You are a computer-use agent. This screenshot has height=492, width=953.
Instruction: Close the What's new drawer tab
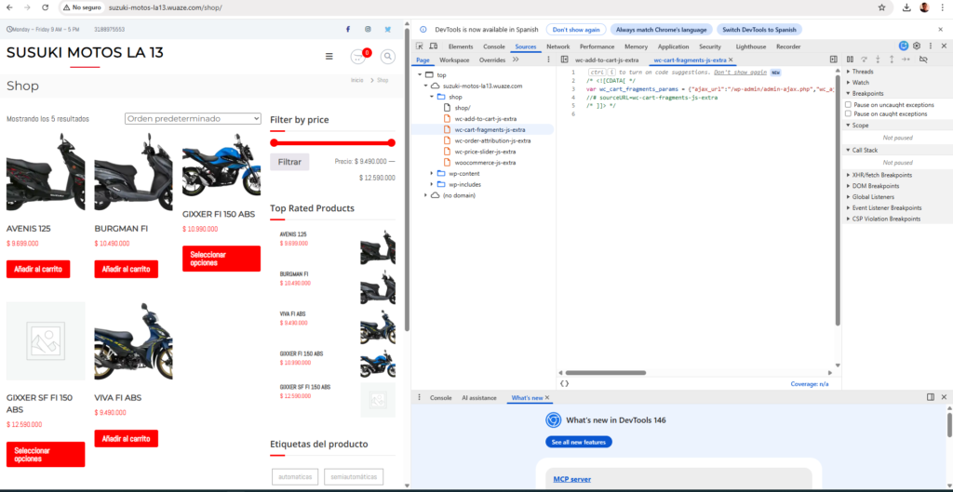coord(547,397)
